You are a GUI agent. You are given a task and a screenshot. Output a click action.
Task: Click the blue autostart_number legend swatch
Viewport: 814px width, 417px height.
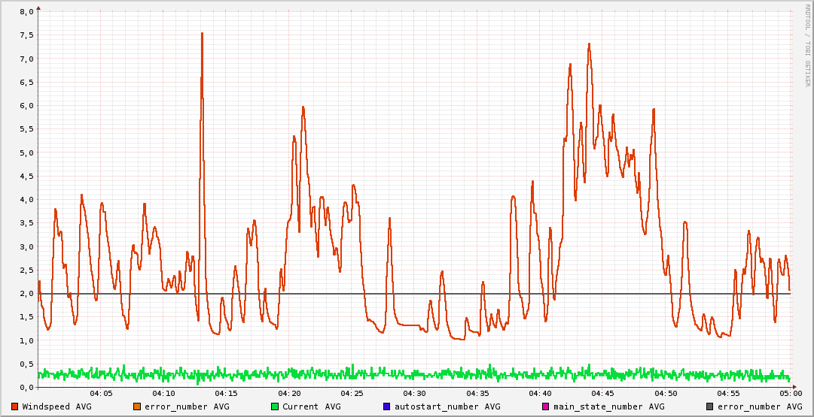(x=386, y=406)
